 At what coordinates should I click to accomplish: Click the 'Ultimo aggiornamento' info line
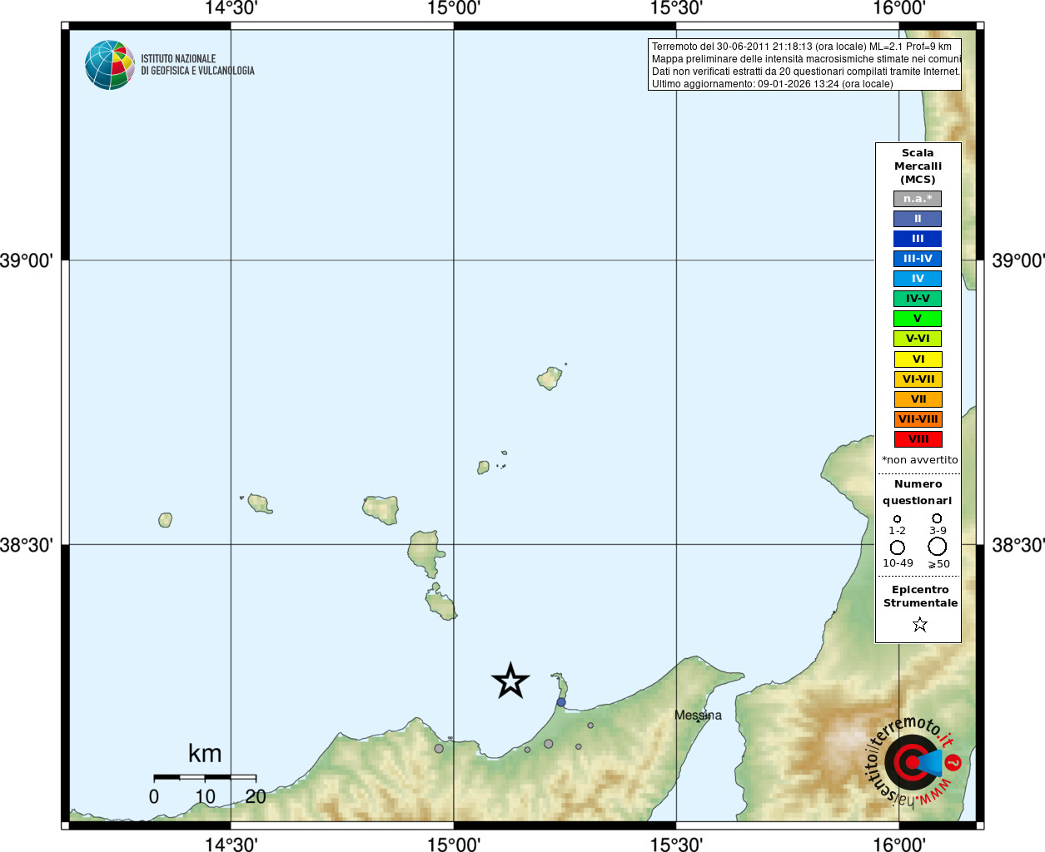click(x=772, y=84)
